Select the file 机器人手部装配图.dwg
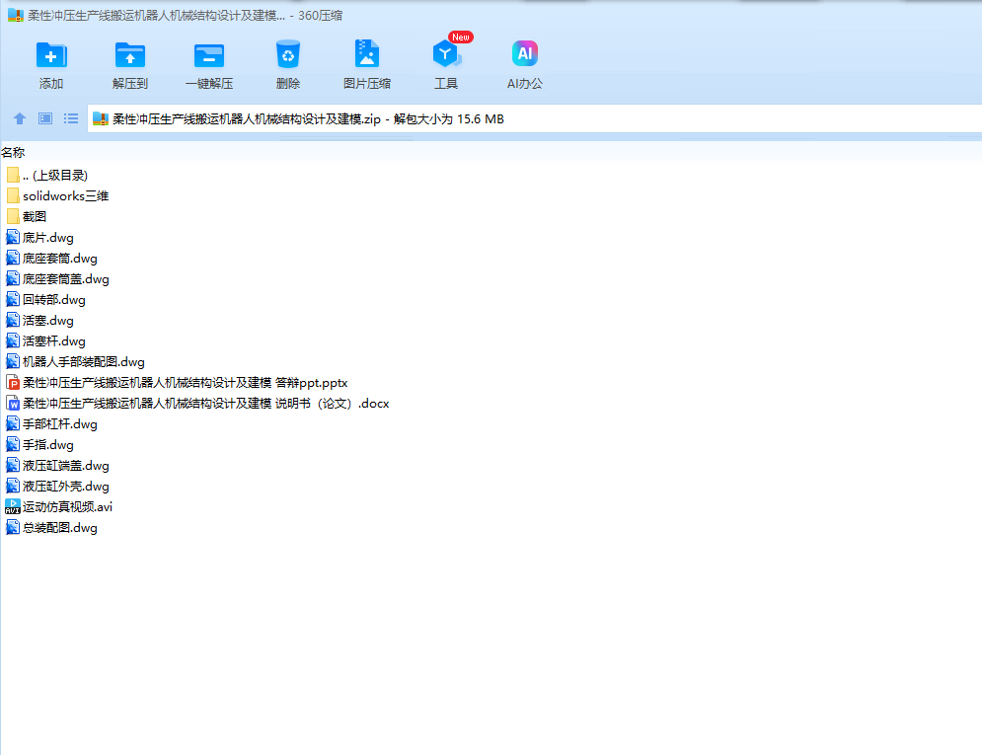 coord(76,361)
